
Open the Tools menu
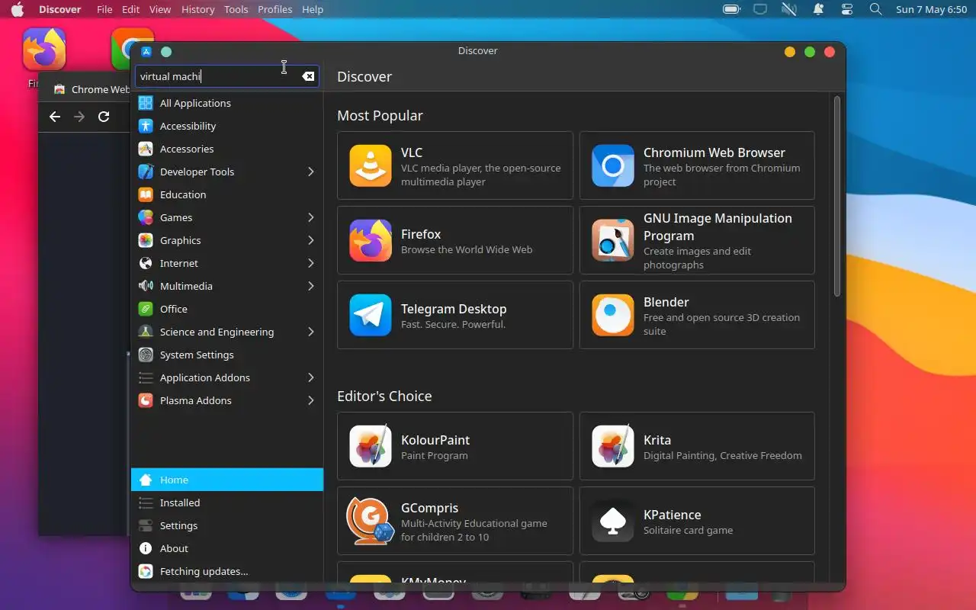(x=236, y=9)
